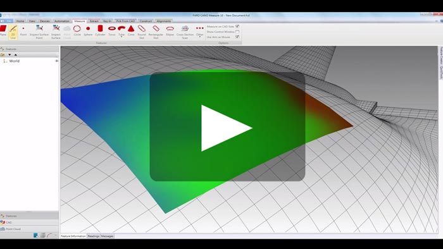Image resolution: width=443 pixels, height=249 pixels.
Task: Open the CAD panel
Action: 29,222
